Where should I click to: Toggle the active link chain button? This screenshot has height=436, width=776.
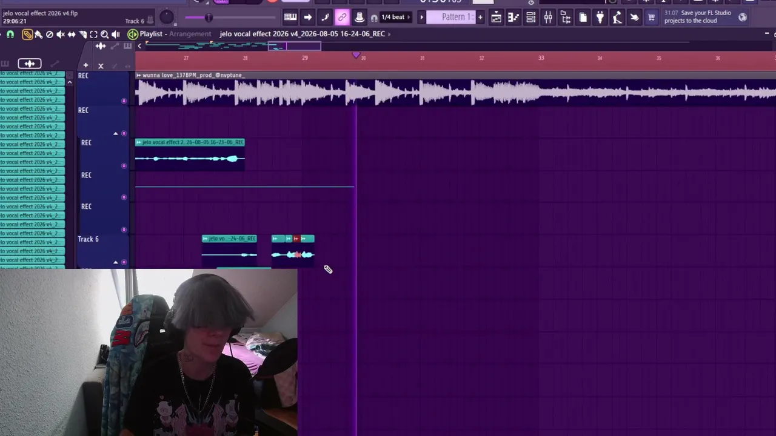click(x=342, y=17)
